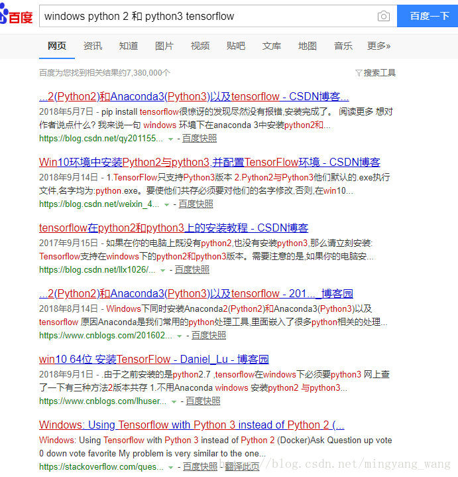Switch to the 地图 tab
Screen dimensions: 458x477
coord(308,46)
